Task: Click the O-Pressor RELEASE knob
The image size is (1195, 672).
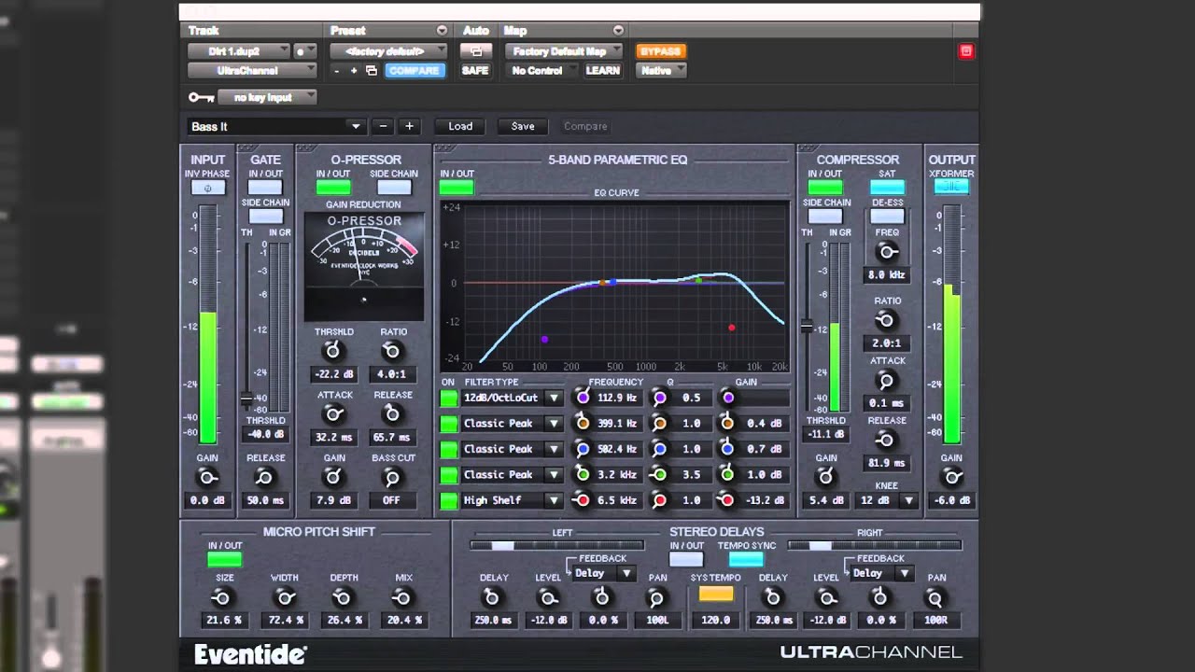Action: point(392,413)
